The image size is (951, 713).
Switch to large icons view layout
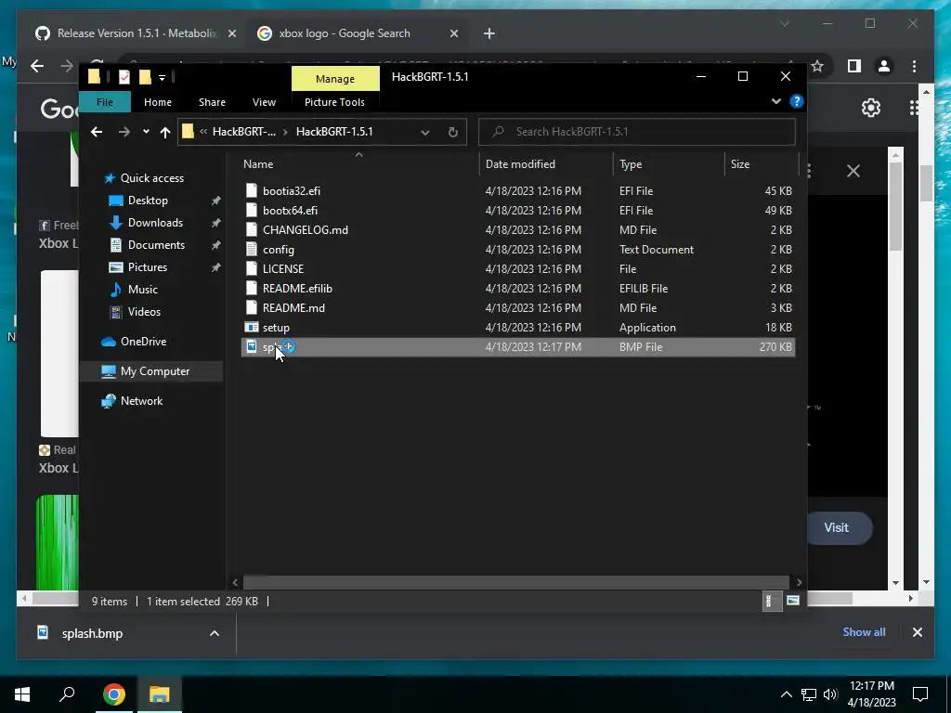(793, 601)
